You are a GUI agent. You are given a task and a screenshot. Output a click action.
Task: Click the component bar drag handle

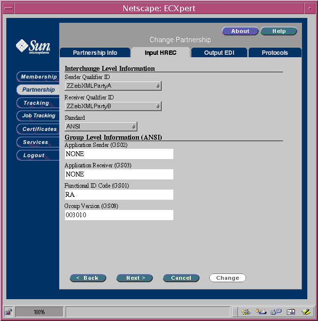pos(235,312)
